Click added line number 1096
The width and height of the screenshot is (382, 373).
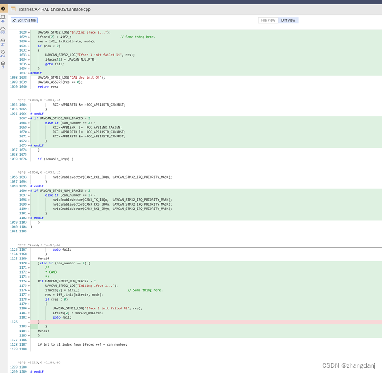tap(23, 190)
